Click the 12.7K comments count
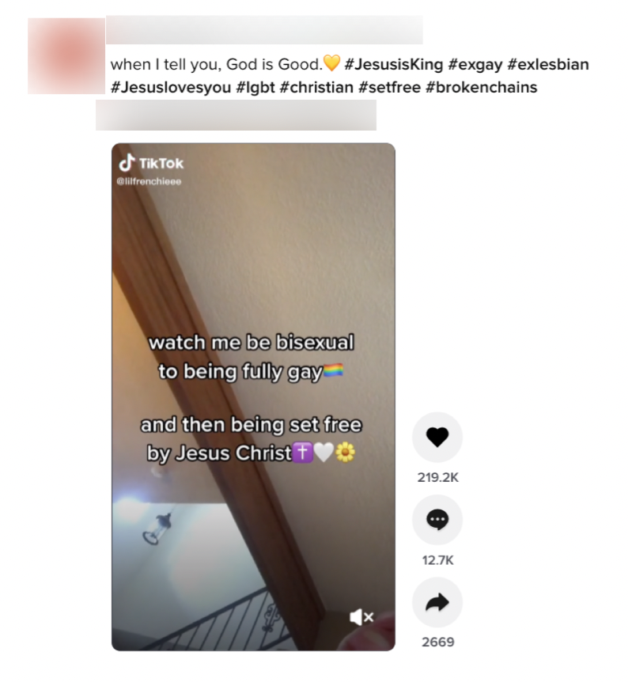The image size is (628, 682). [x=437, y=560]
